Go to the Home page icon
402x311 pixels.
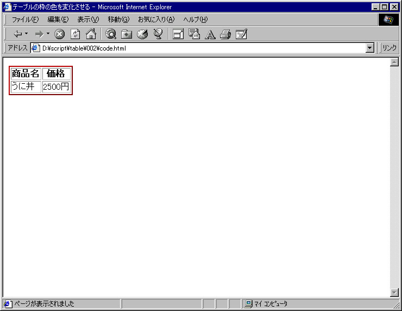[91, 34]
